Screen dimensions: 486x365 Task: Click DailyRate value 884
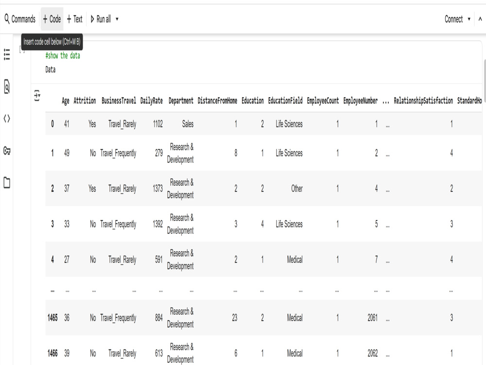click(159, 317)
